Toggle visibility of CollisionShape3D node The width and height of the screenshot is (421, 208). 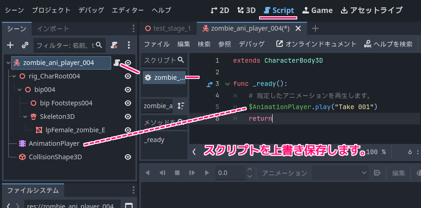127,157
